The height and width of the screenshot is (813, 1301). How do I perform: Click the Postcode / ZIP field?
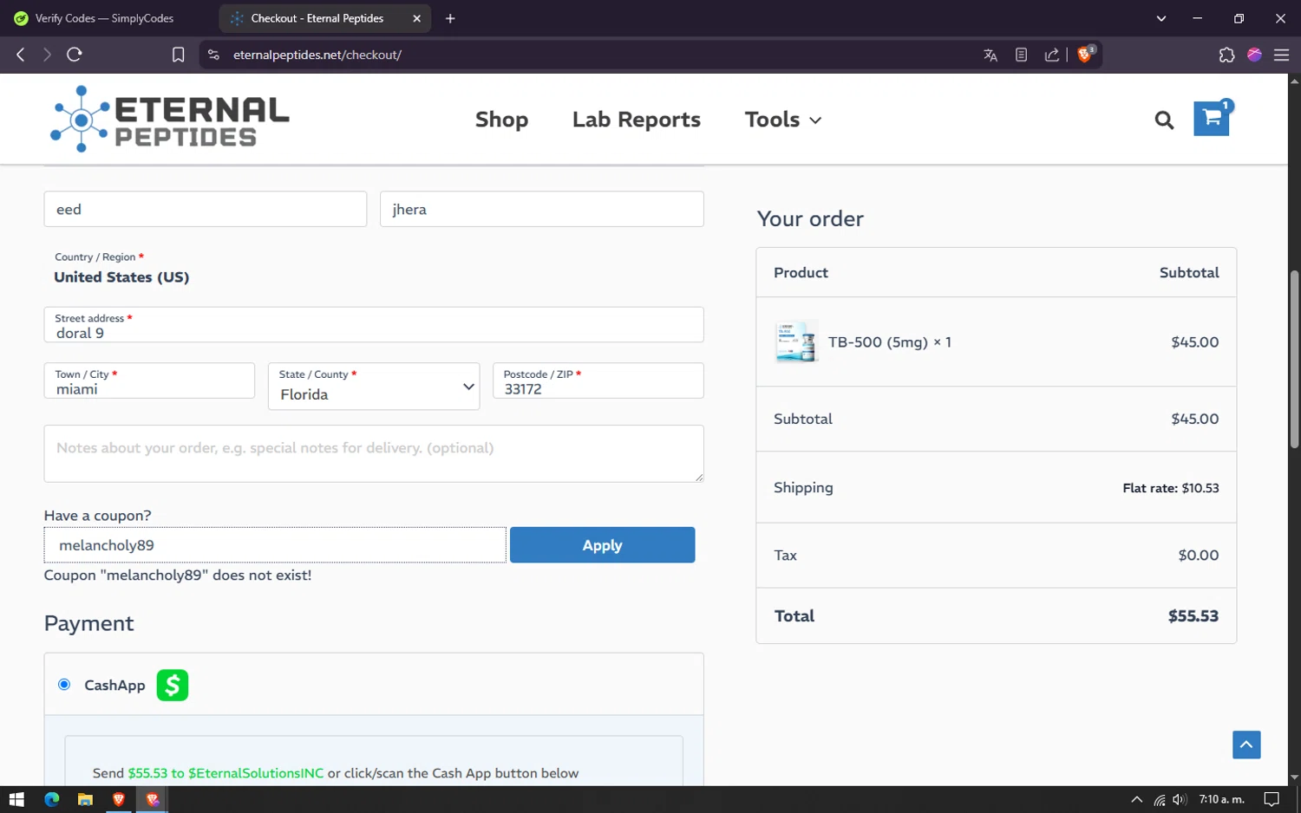point(598,380)
